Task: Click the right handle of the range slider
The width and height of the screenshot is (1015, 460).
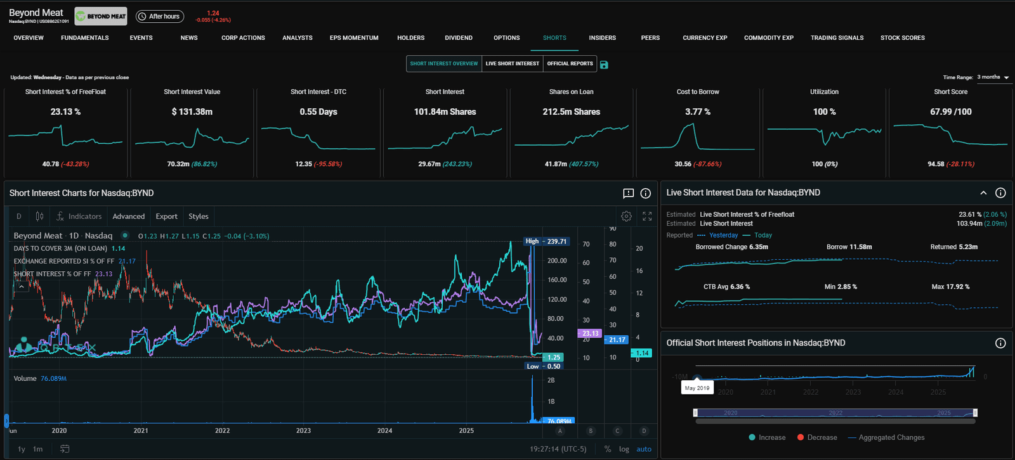Action: [x=975, y=412]
